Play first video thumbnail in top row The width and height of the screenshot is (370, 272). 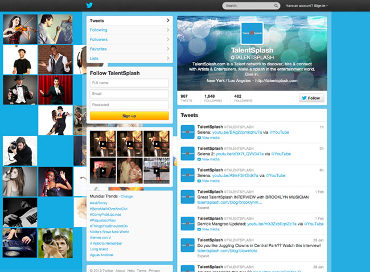click(x=102, y=143)
